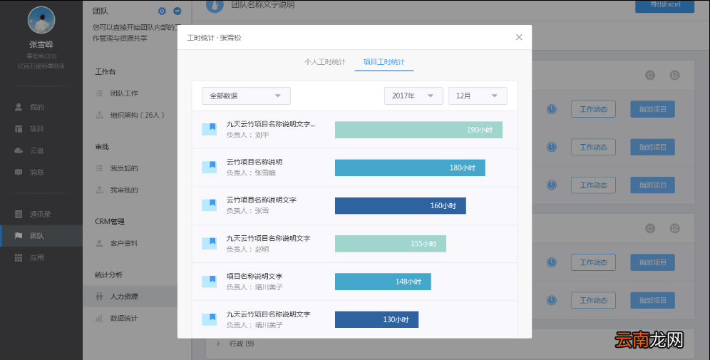Click the user avatar of 张雪峰

point(41,20)
